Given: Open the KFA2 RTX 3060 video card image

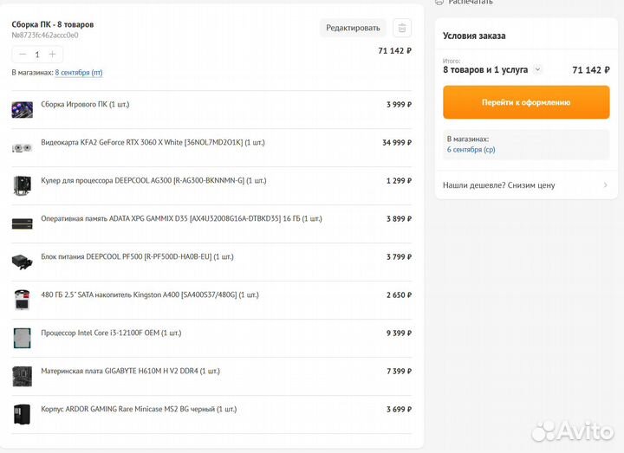Looking at the screenshot, I should pyautogui.click(x=23, y=147).
